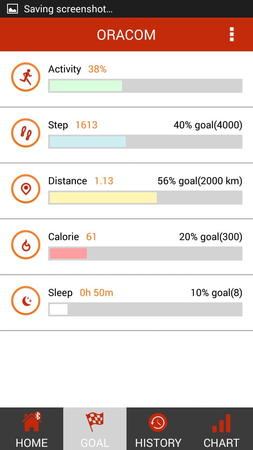The height and width of the screenshot is (450, 253).
Task: Go to the CHART tab
Action: click(x=221, y=429)
